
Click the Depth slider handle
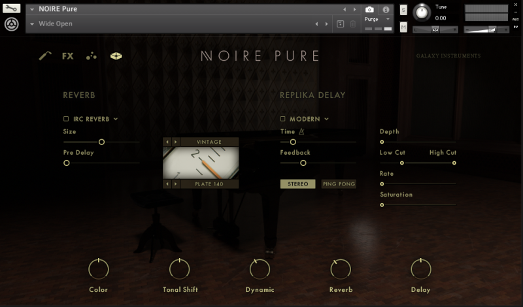coord(382,142)
